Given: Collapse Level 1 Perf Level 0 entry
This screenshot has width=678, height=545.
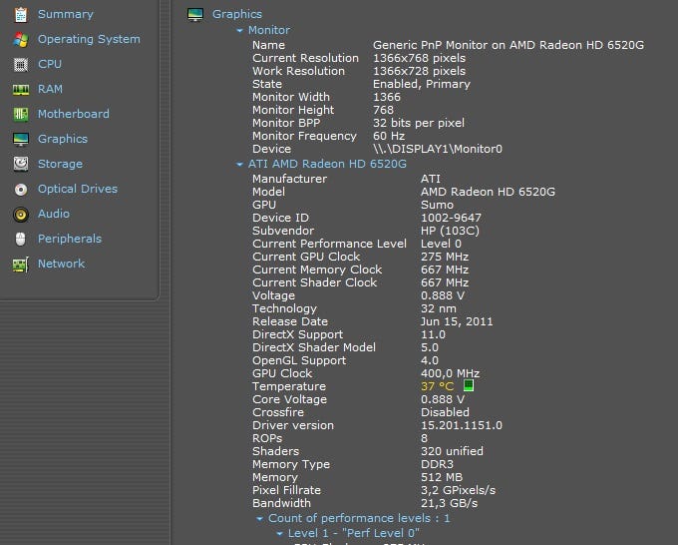Looking at the screenshot, I should pyautogui.click(x=280, y=534).
